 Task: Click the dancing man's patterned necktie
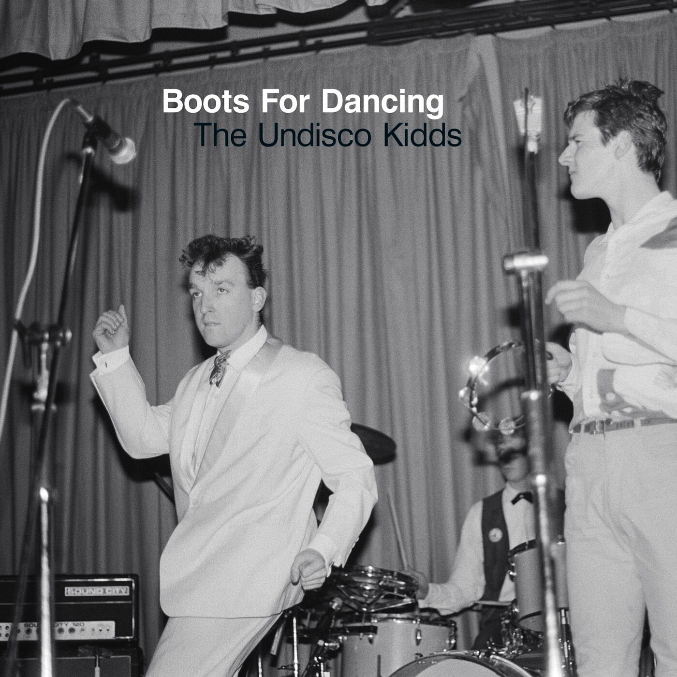[220, 368]
